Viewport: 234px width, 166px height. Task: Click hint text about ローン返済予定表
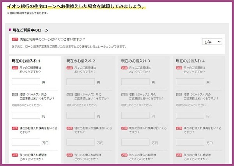tap(69, 47)
